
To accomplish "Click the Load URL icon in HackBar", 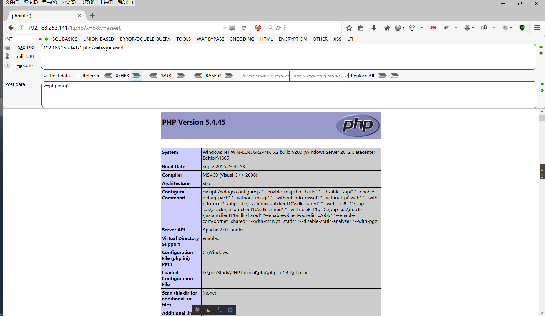I will point(7,47).
